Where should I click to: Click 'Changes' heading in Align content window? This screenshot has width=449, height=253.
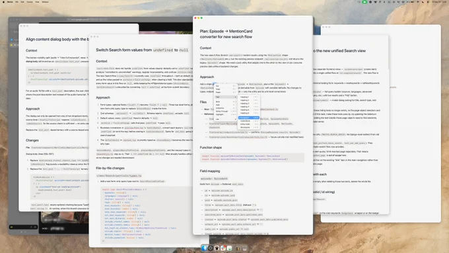click(32, 140)
